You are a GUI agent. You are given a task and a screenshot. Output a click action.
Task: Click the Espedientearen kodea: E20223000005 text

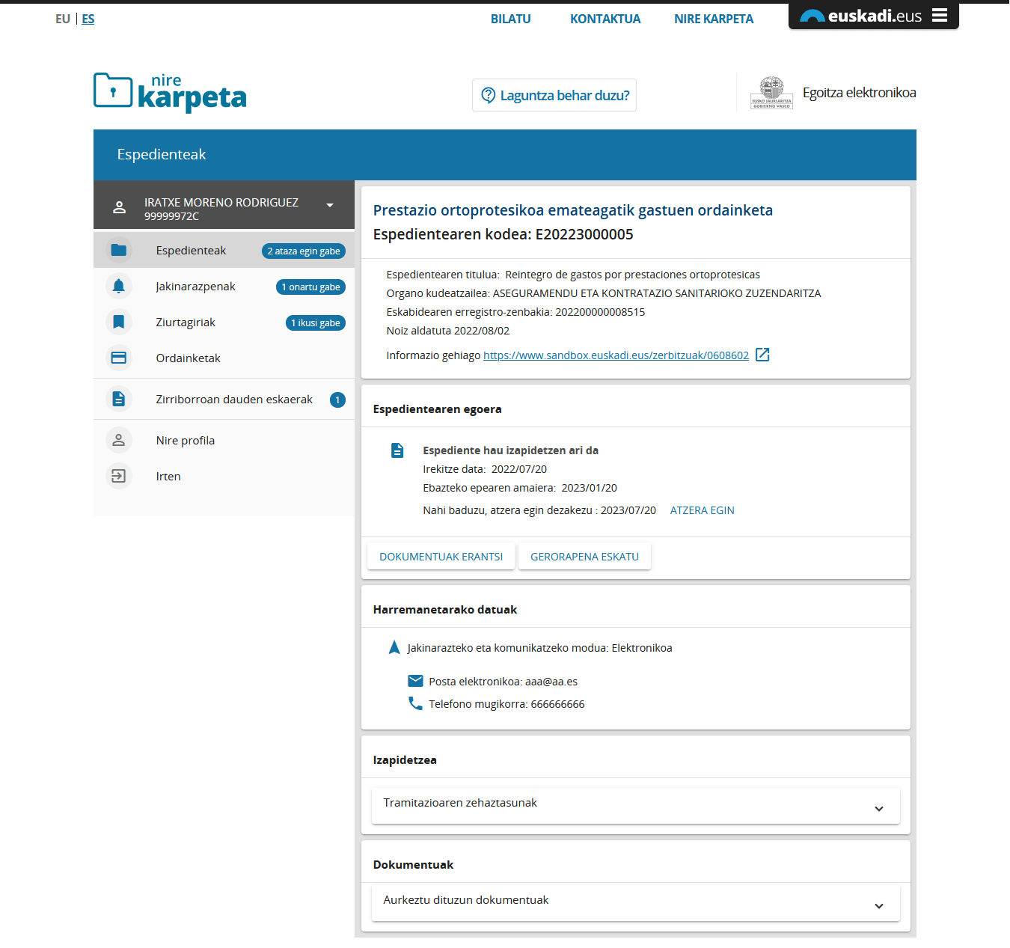(x=503, y=234)
